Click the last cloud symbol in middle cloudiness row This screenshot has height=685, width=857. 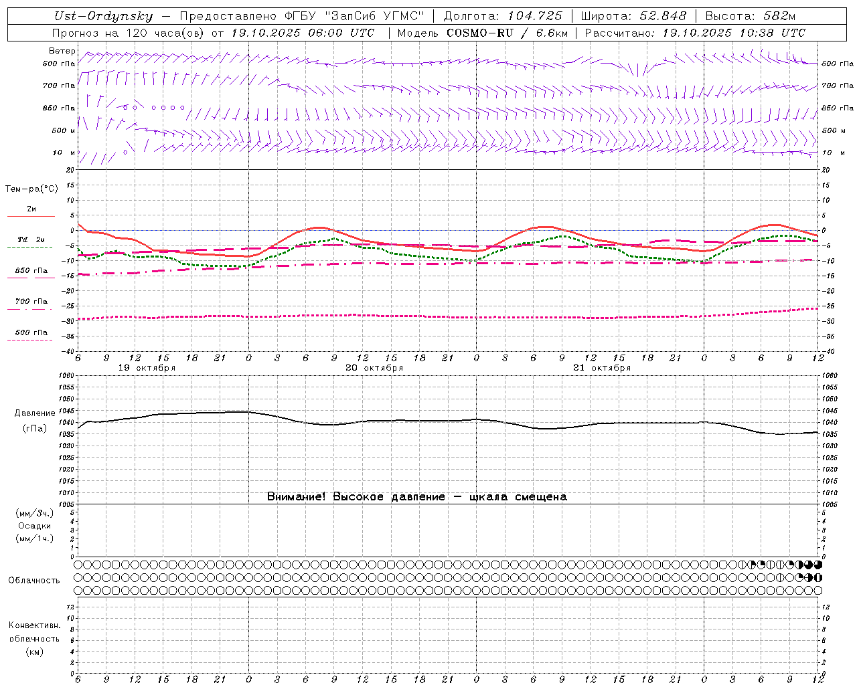click(817, 577)
